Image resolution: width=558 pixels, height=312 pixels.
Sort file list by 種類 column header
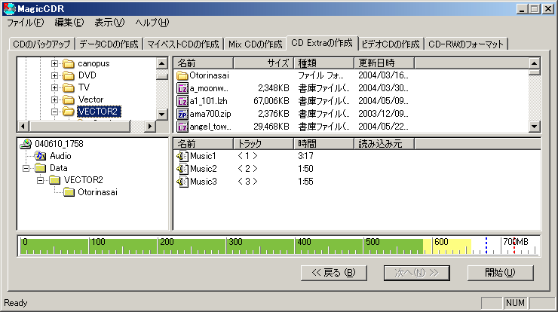[323, 63]
